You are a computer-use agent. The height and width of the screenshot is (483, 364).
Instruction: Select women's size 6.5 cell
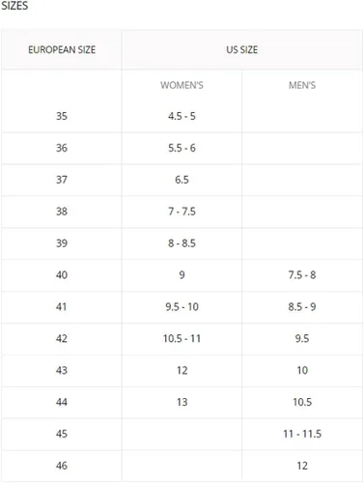(182, 180)
